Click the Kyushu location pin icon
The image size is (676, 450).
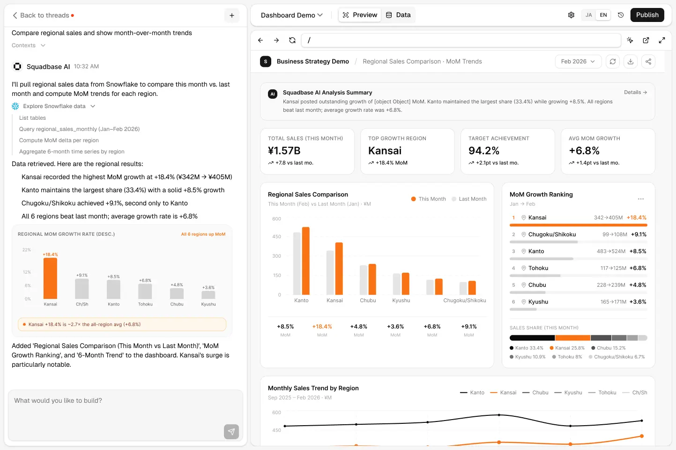click(524, 302)
